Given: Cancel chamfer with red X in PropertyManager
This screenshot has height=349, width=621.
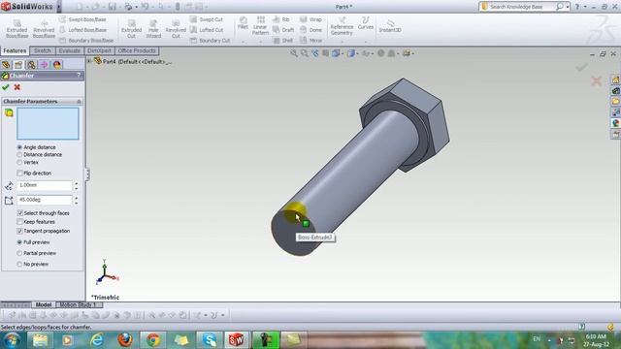Looking at the screenshot, I should click(x=17, y=87).
